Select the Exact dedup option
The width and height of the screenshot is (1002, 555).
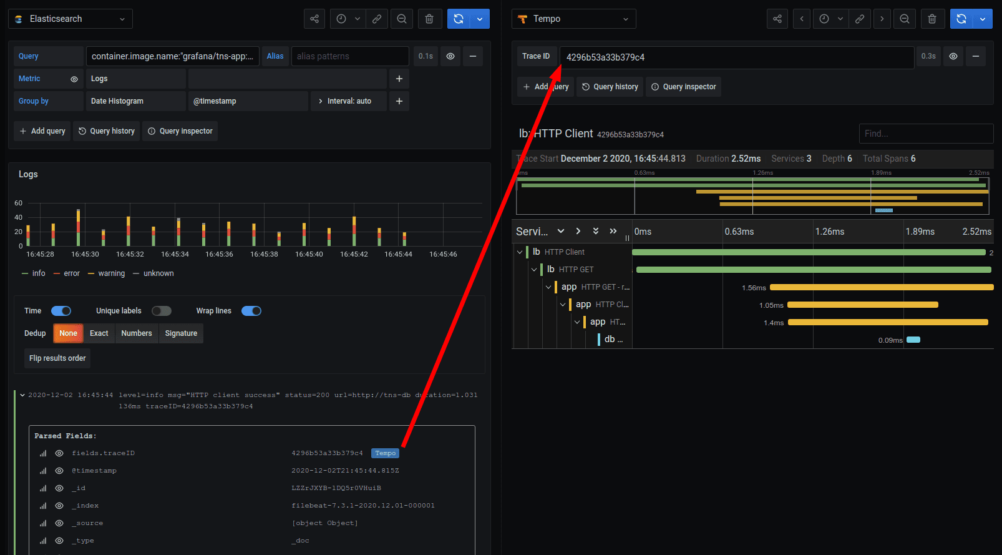[99, 333]
